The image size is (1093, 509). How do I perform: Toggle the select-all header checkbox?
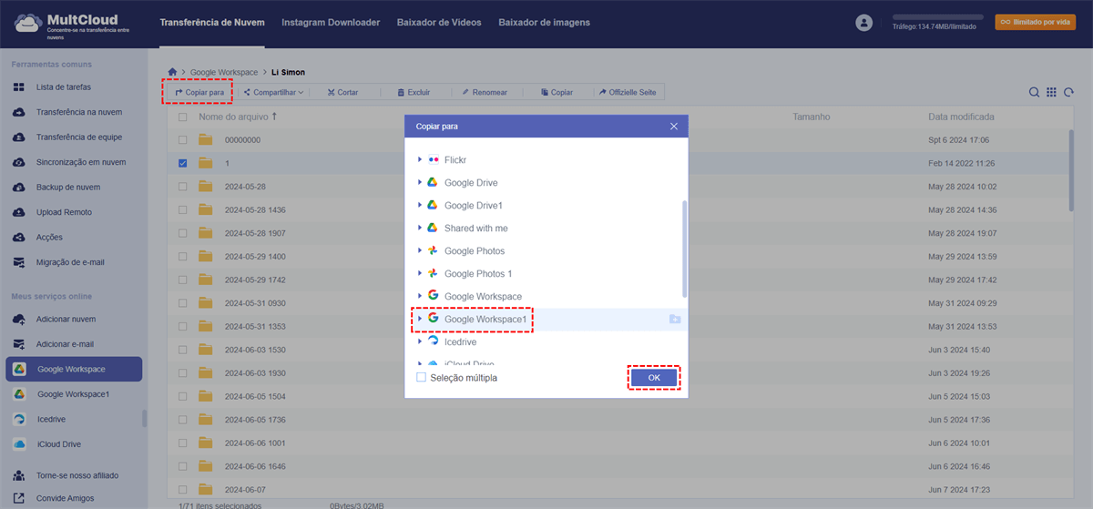[183, 117]
